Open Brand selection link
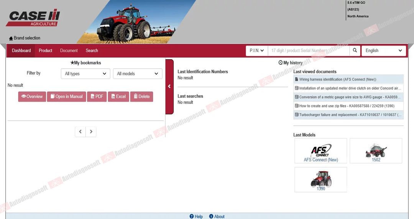The height and width of the screenshot is (219, 414). click(27, 38)
